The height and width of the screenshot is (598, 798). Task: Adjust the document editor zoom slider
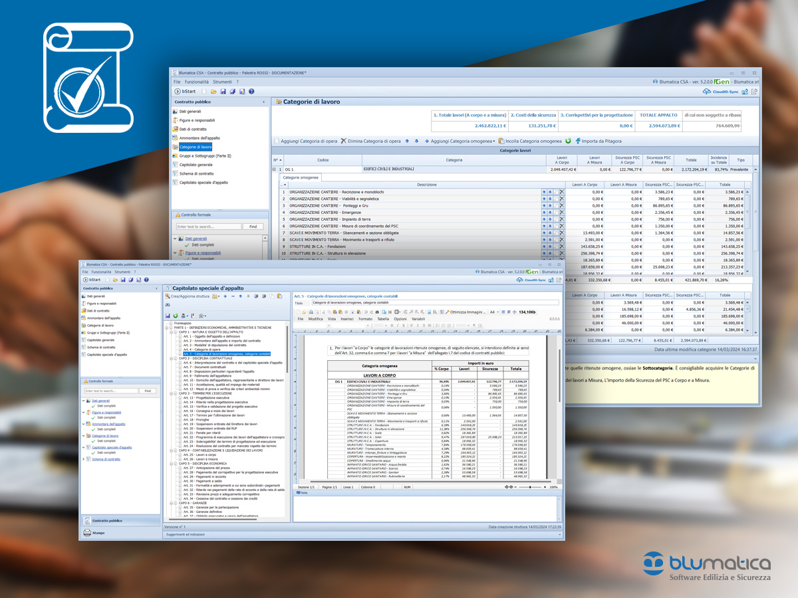[x=529, y=487]
